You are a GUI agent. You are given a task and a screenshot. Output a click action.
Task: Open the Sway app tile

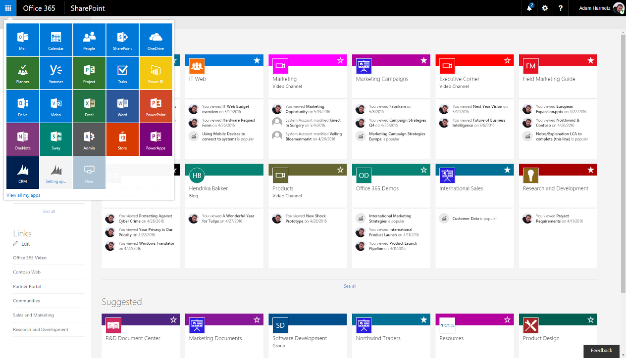point(56,139)
